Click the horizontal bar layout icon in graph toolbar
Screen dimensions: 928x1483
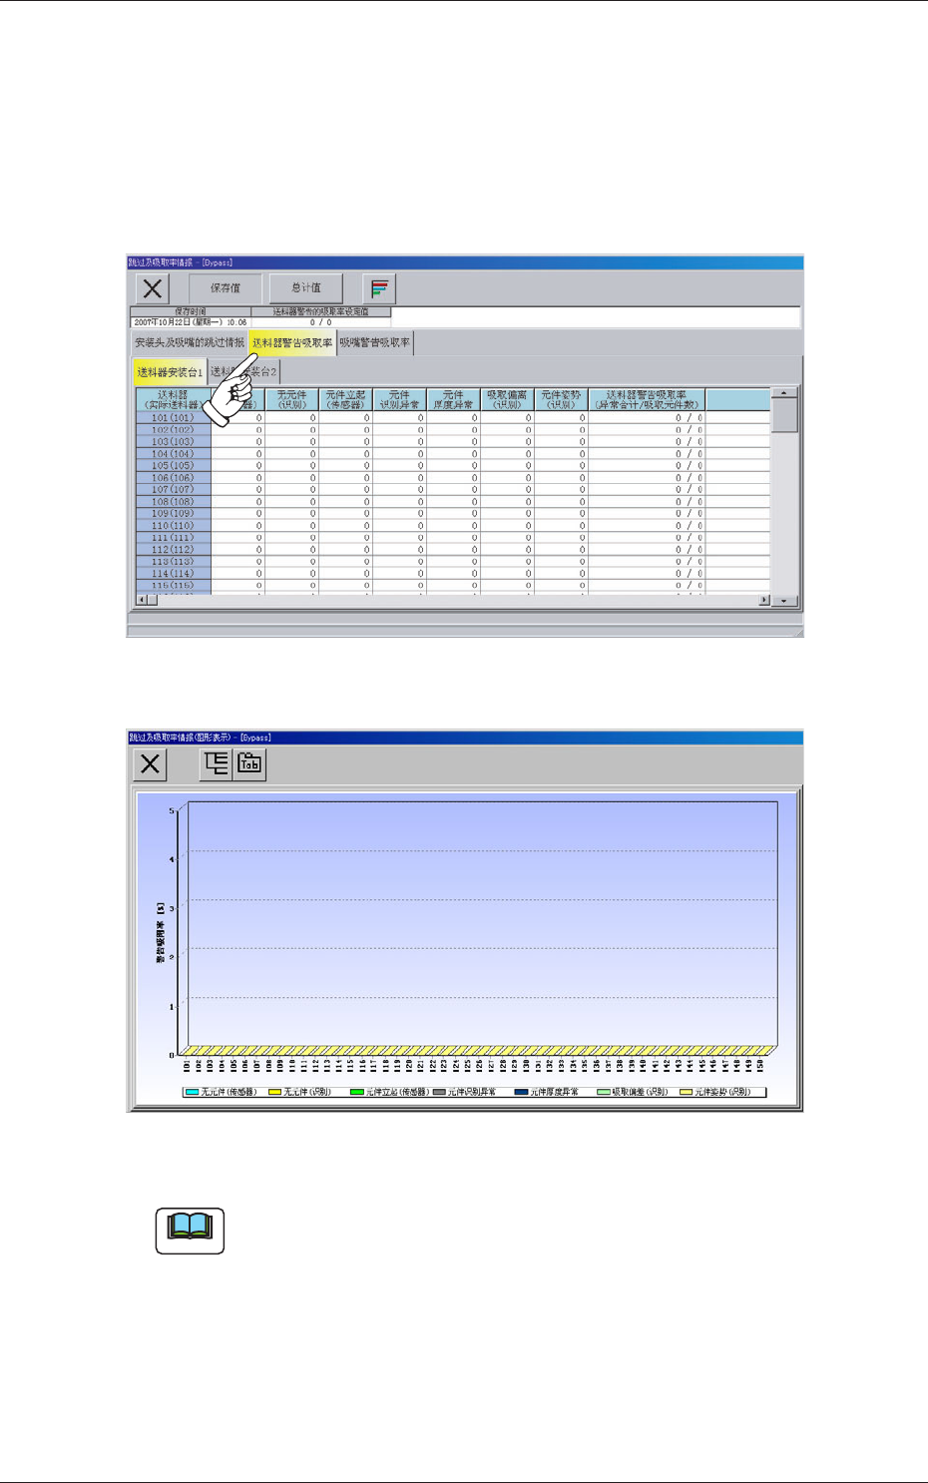click(x=217, y=764)
